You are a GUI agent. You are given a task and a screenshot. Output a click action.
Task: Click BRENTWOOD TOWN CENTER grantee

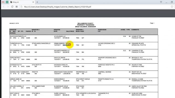[63, 72]
